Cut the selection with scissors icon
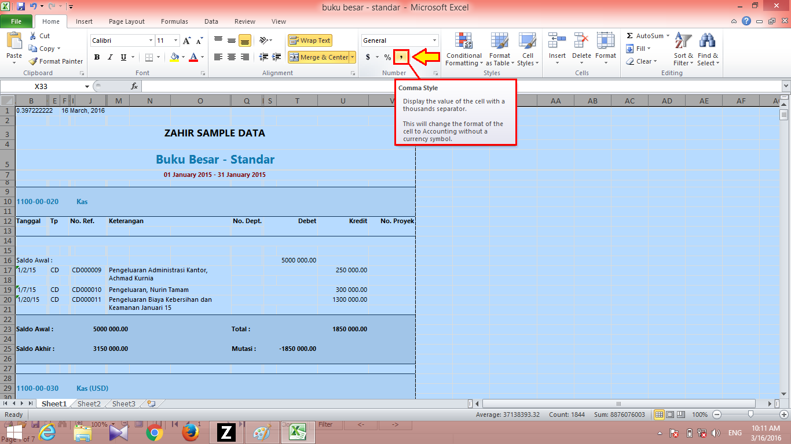 pyautogui.click(x=40, y=36)
